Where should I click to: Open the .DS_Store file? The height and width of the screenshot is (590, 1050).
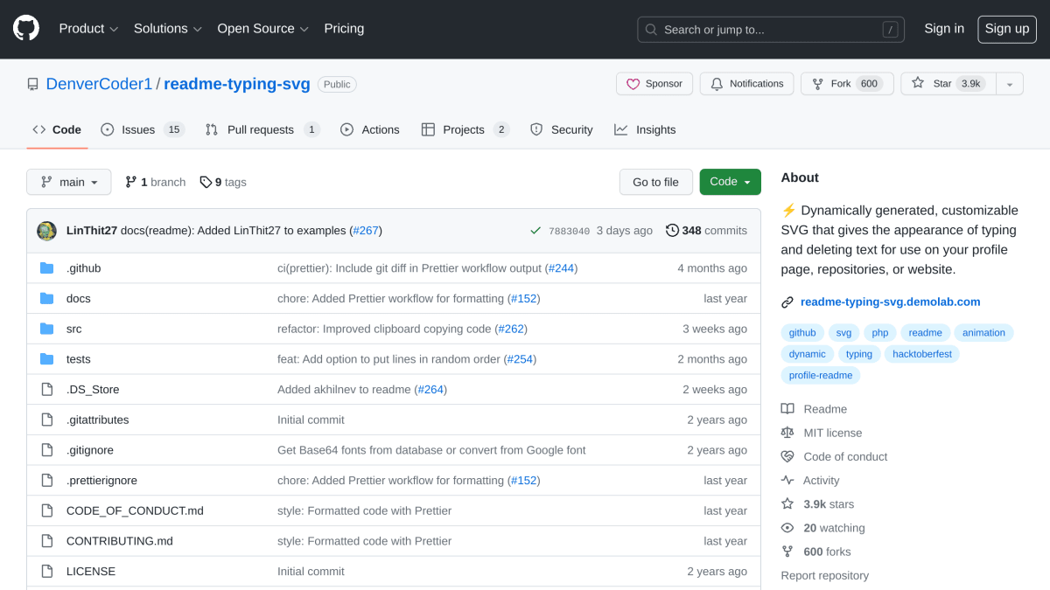93,389
